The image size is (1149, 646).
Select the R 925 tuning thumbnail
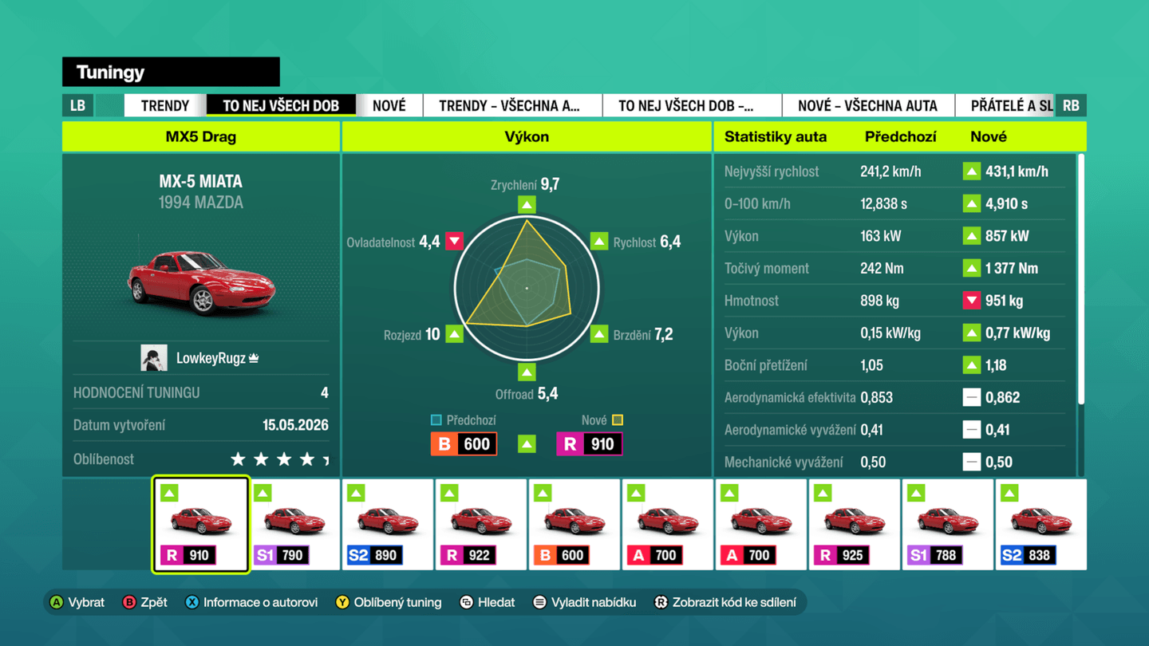click(x=855, y=525)
